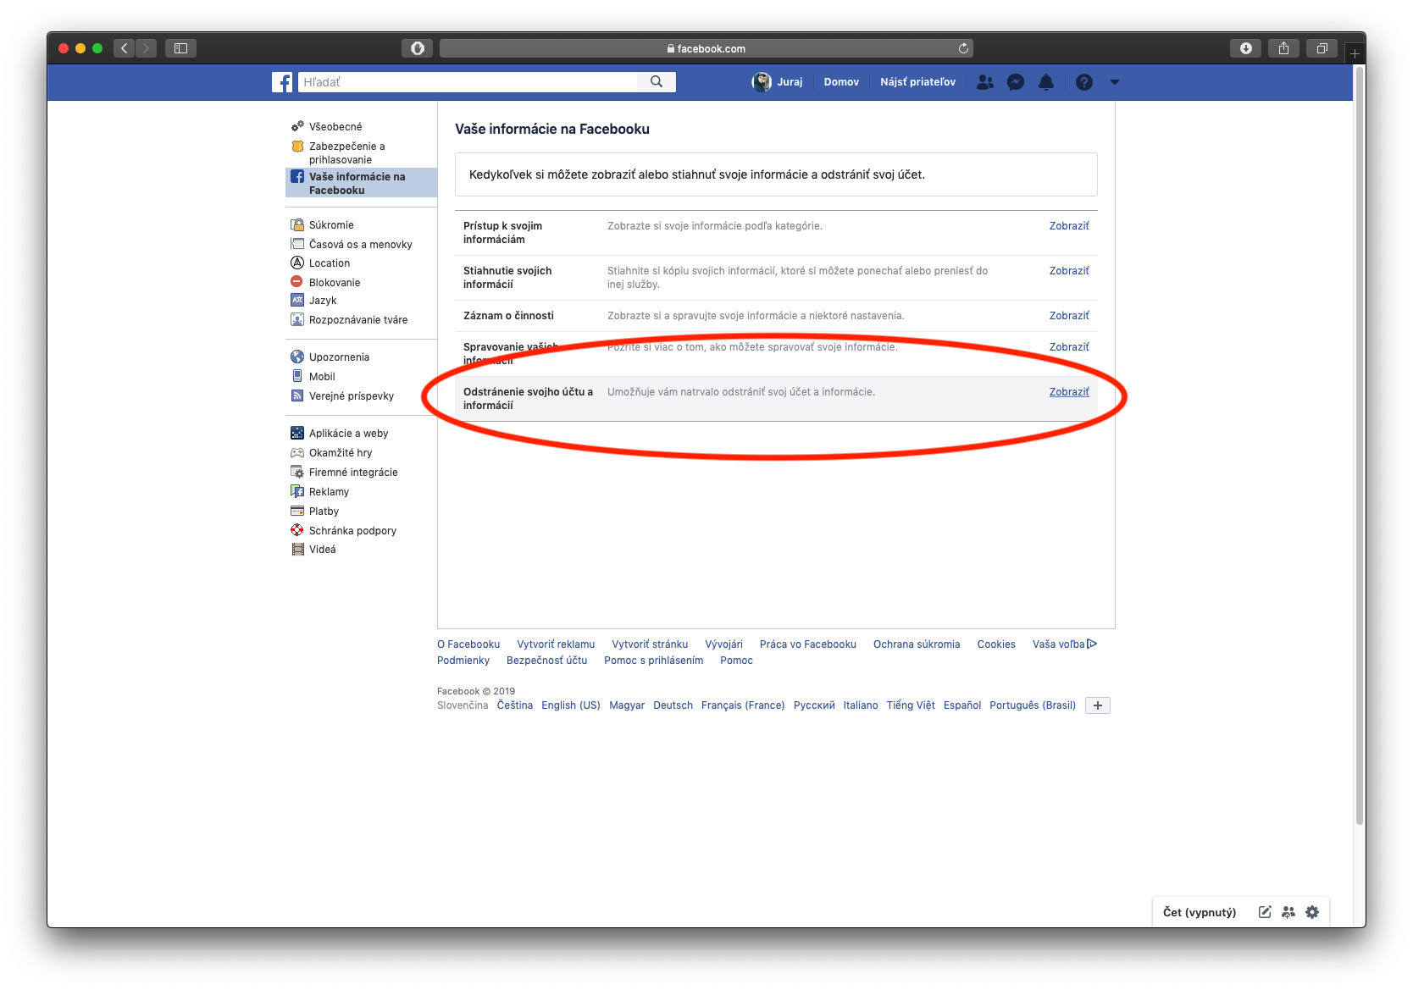
Task: Open Videá settings
Action: pyautogui.click(x=322, y=549)
